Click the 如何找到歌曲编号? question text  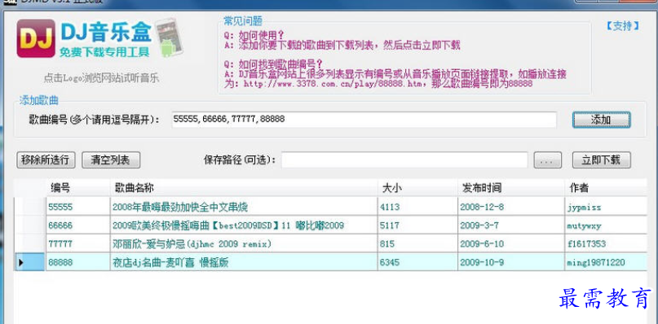(280, 64)
